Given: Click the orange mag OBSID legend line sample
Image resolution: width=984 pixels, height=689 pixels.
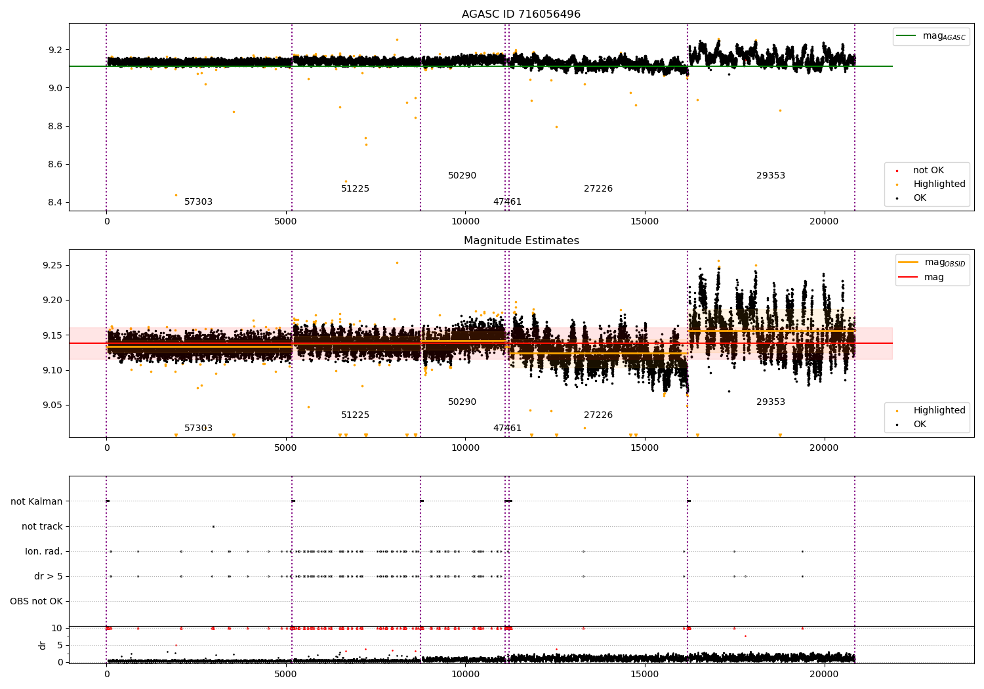Looking at the screenshot, I should (x=909, y=262).
